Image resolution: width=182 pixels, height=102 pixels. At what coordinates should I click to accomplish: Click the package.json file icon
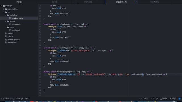tap(6, 42)
